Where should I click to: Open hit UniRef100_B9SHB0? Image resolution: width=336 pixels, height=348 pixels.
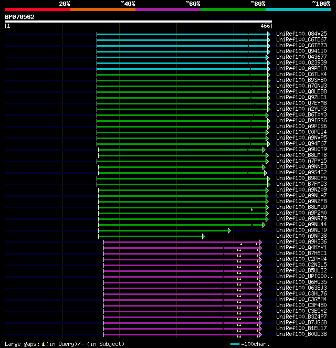[301, 80]
